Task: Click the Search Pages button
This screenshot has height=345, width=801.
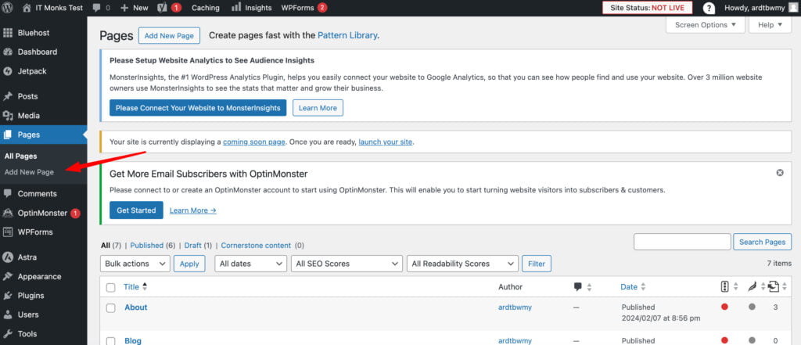Action: [x=762, y=242]
